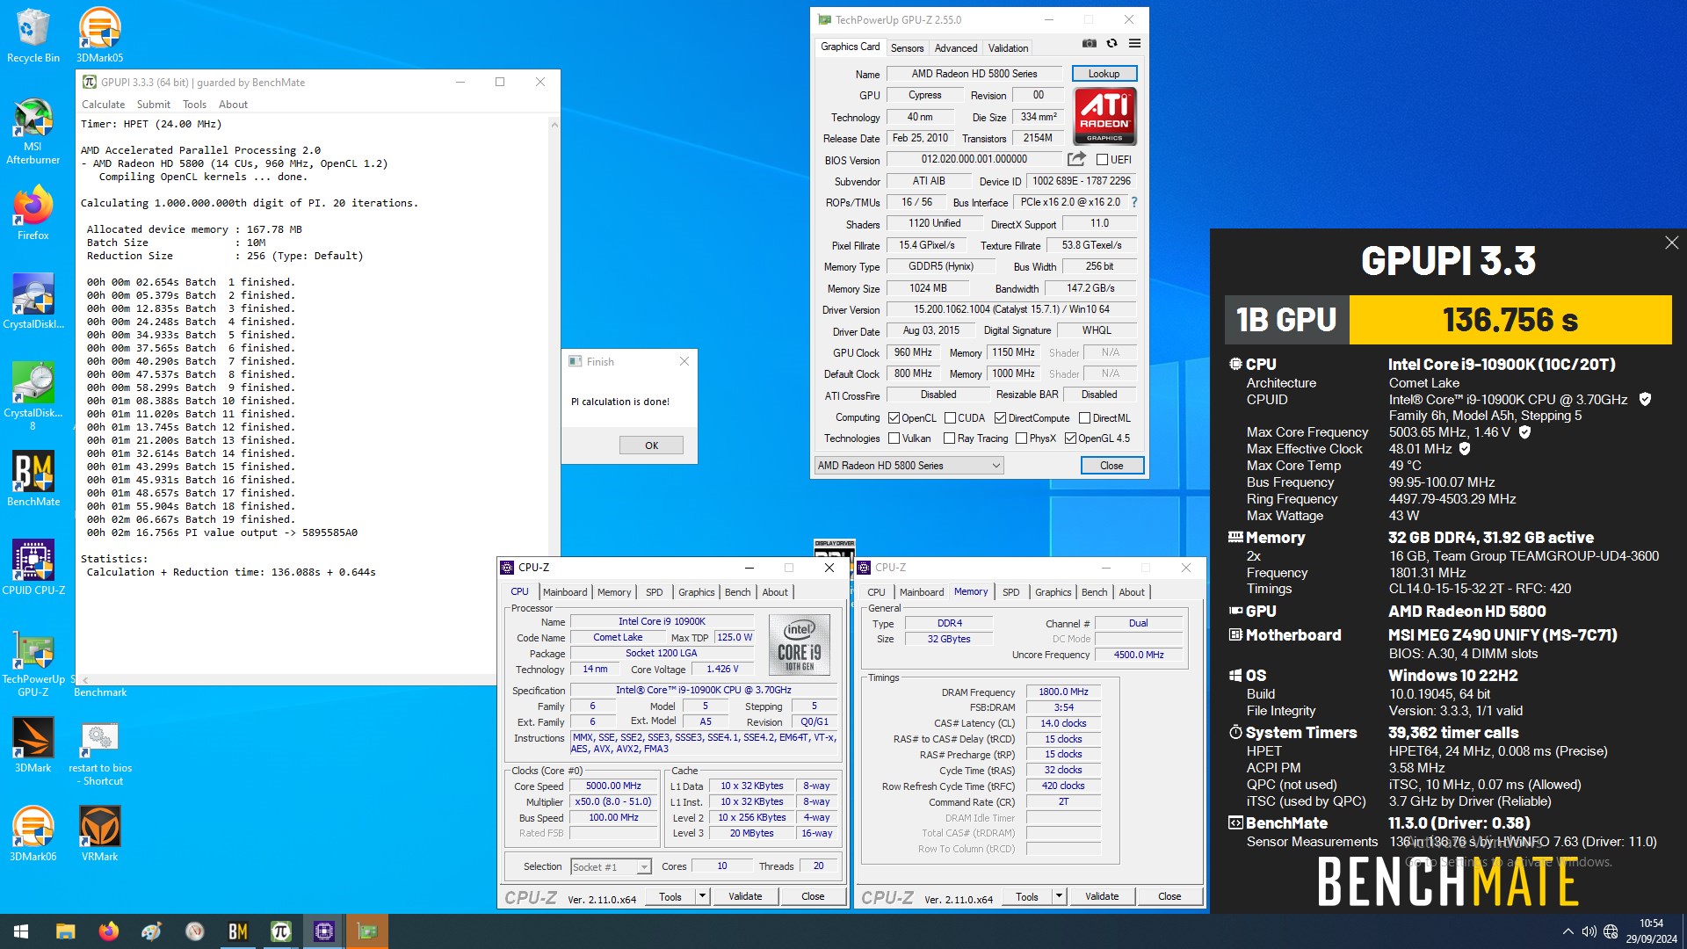This screenshot has height=949, width=1687.
Task: Toggle the DirectML checkbox
Action: (1084, 418)
